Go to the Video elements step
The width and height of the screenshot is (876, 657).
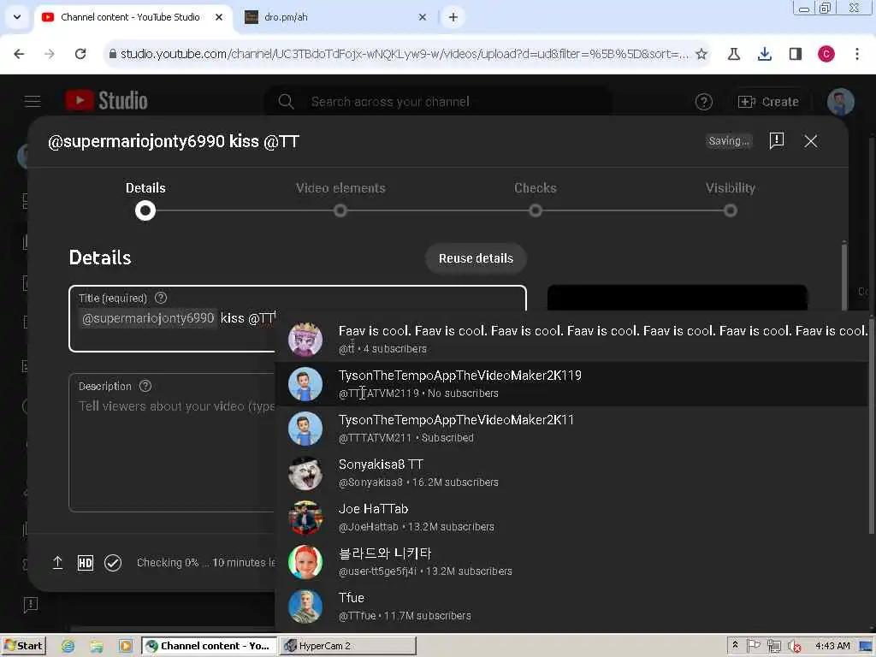tap(340, 200)
